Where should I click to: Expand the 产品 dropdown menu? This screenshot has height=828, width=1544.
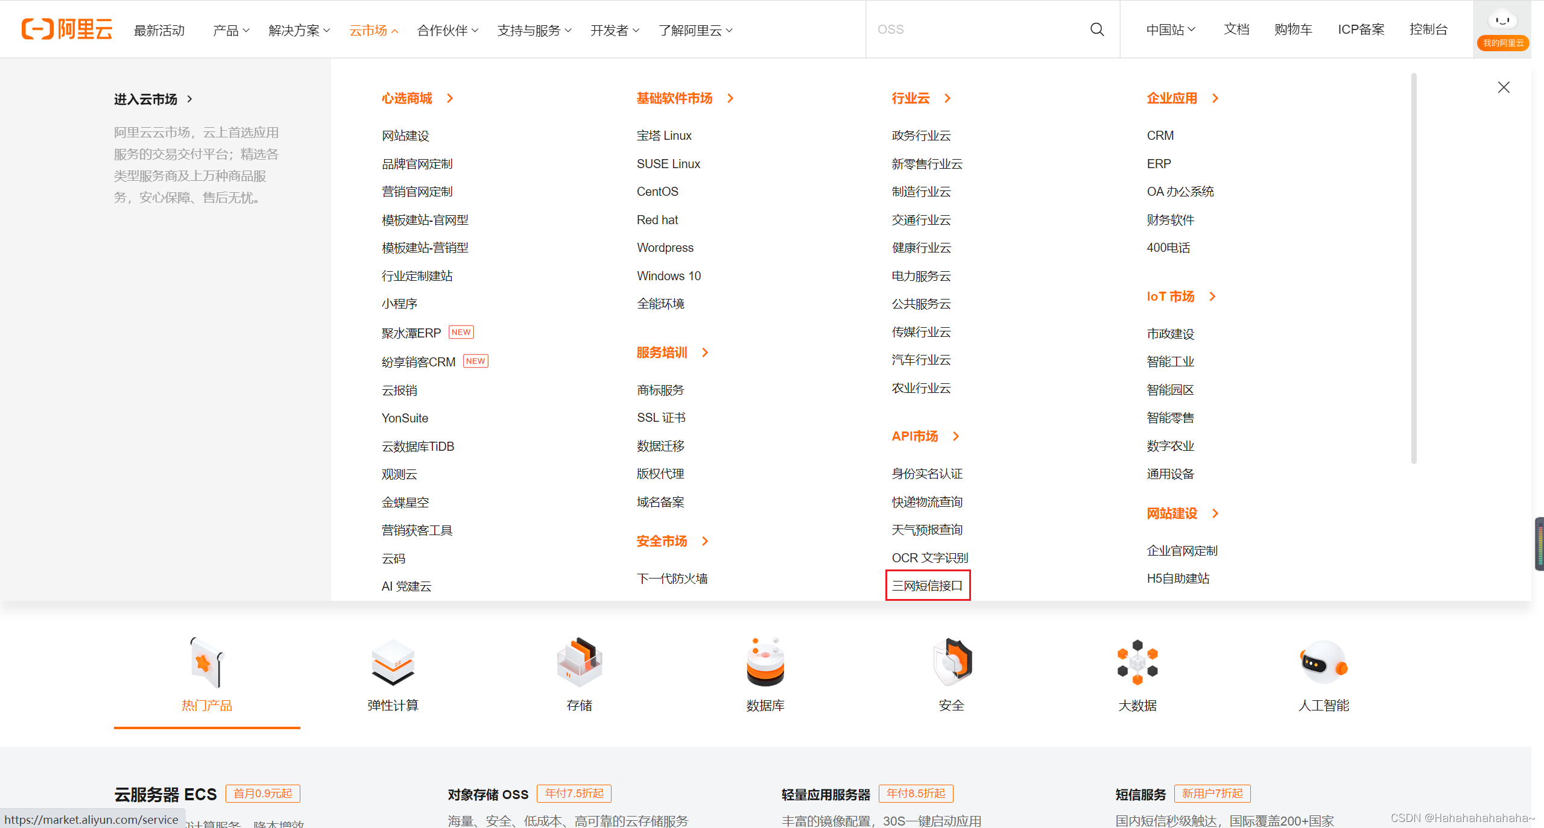click(x=231, y=30)
